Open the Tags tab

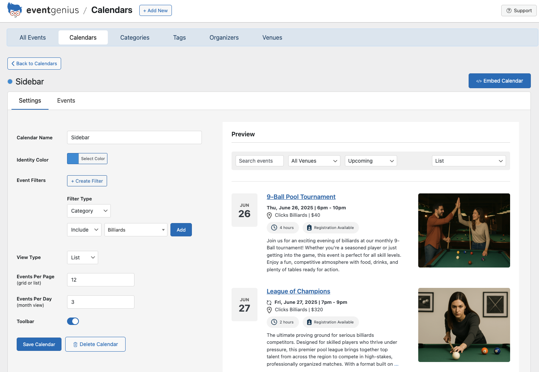pos(179,37)
